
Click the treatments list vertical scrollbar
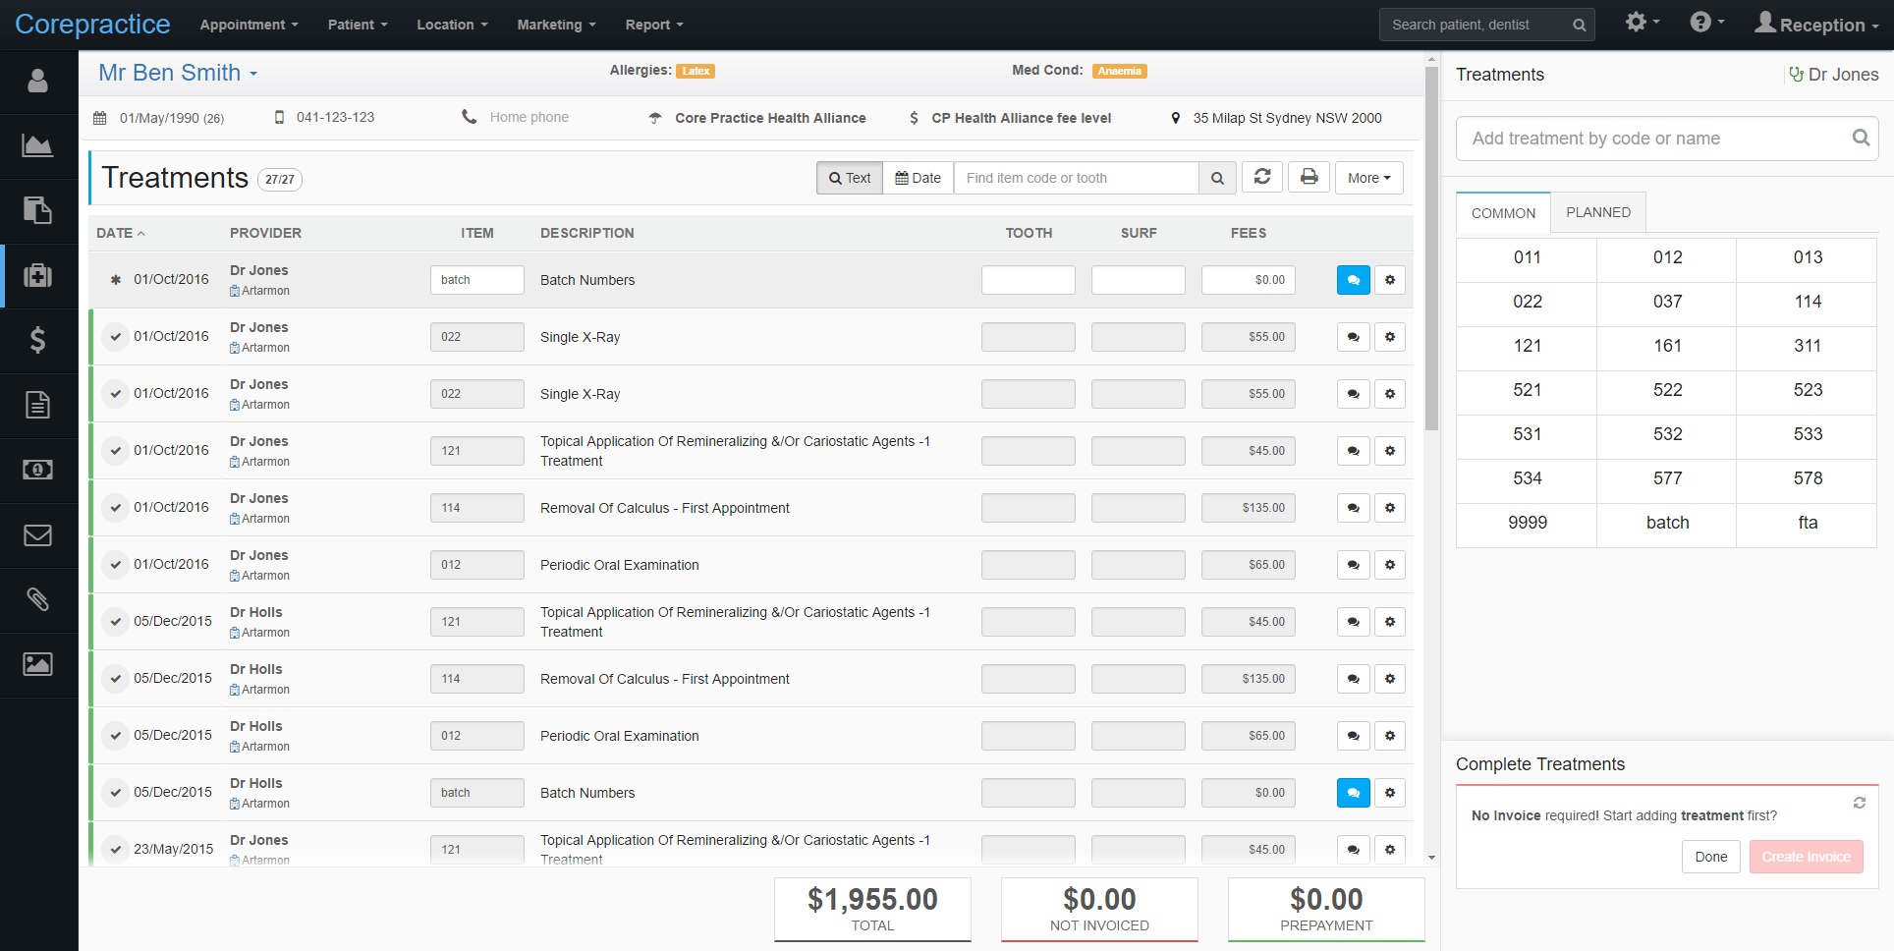pos(1431,246)
